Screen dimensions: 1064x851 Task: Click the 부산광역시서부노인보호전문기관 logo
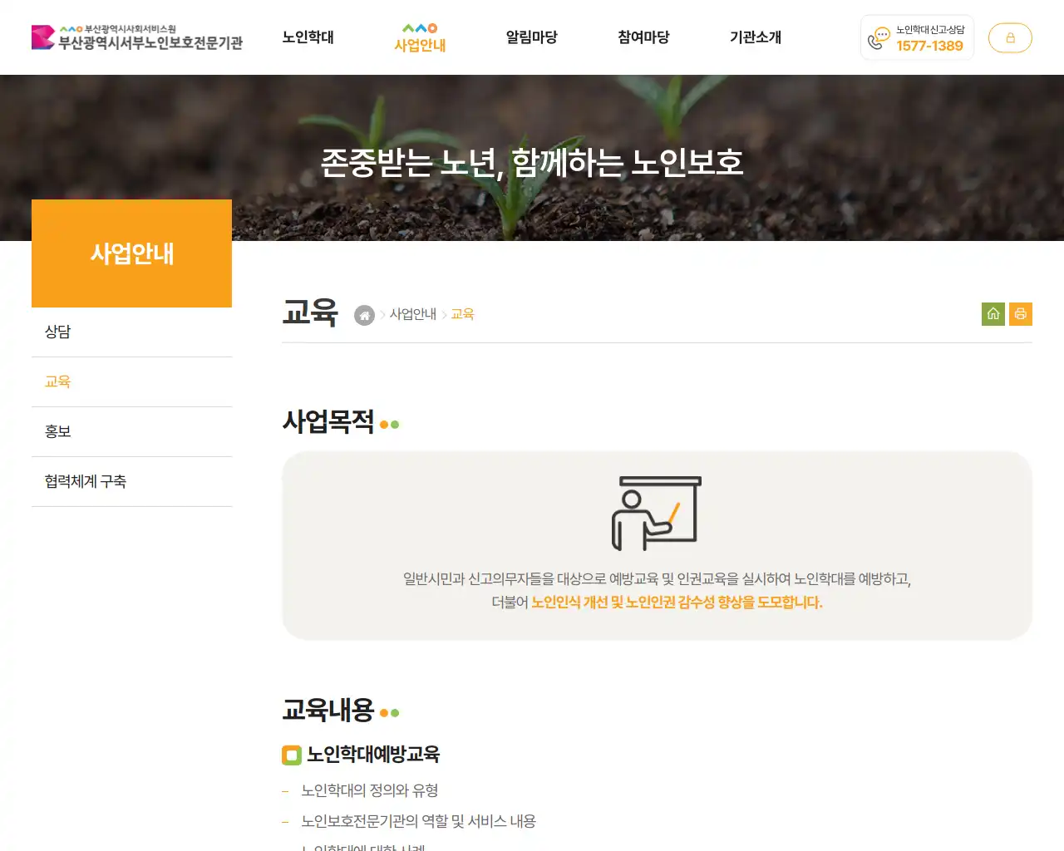137,37
